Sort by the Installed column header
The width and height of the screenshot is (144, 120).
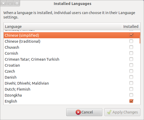131,27
